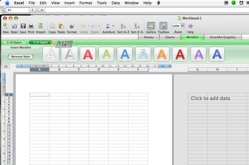Click the Copy toolbar icon
The width and height of the screenshot is (249, 165).
[x=52, y=26]
